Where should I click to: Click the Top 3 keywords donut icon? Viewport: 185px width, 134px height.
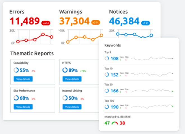[x=107, y=59]
